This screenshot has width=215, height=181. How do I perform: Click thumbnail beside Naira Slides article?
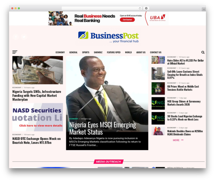[158, 60]
